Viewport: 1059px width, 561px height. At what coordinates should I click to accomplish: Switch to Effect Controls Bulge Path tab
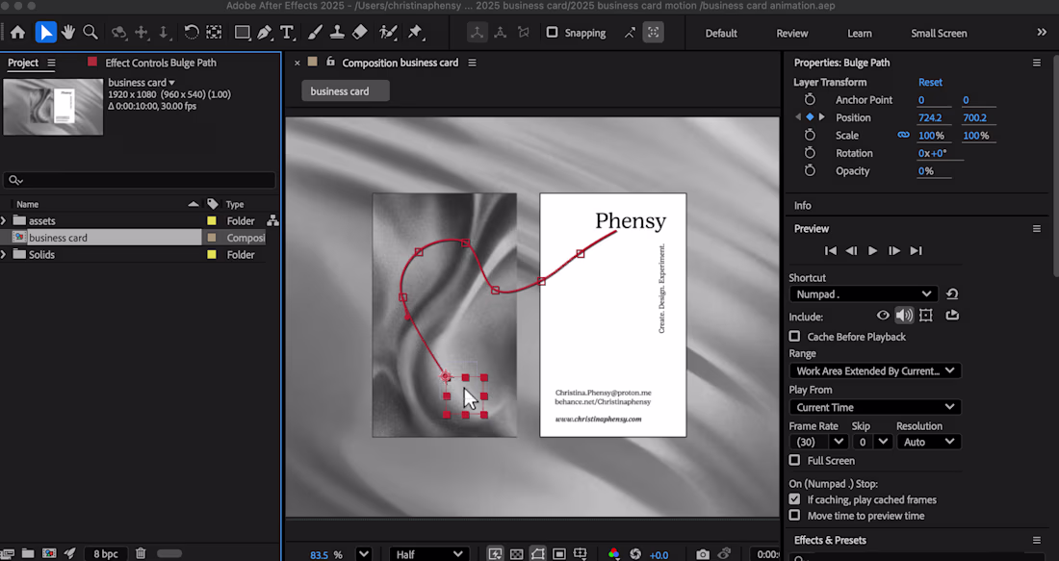pyautogui.click(x=160, y=63)
